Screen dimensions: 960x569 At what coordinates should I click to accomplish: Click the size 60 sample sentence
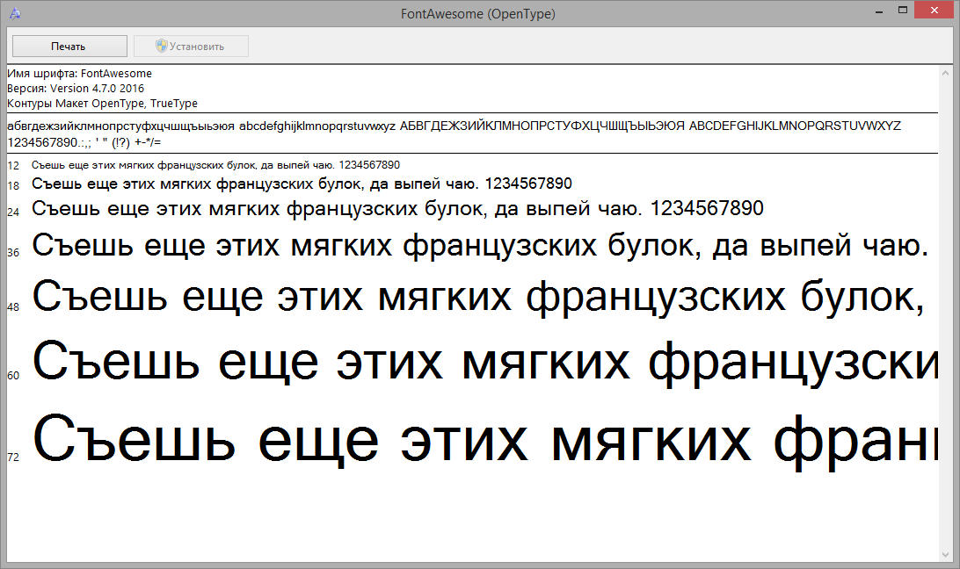[x=485, y=364]
